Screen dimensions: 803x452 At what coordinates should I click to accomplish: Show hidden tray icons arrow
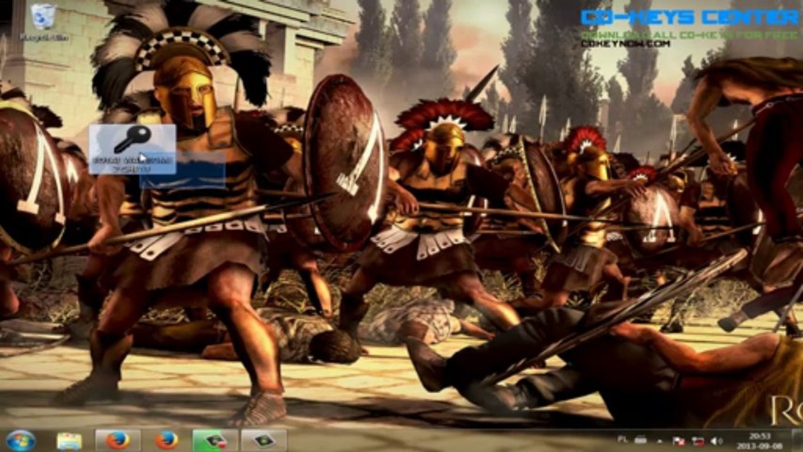click(659, 441)
